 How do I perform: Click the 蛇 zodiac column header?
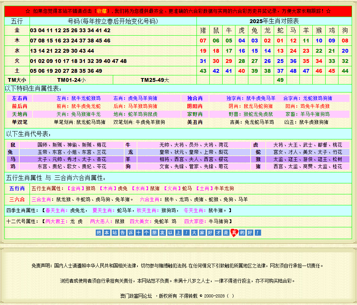pos(280,30)
